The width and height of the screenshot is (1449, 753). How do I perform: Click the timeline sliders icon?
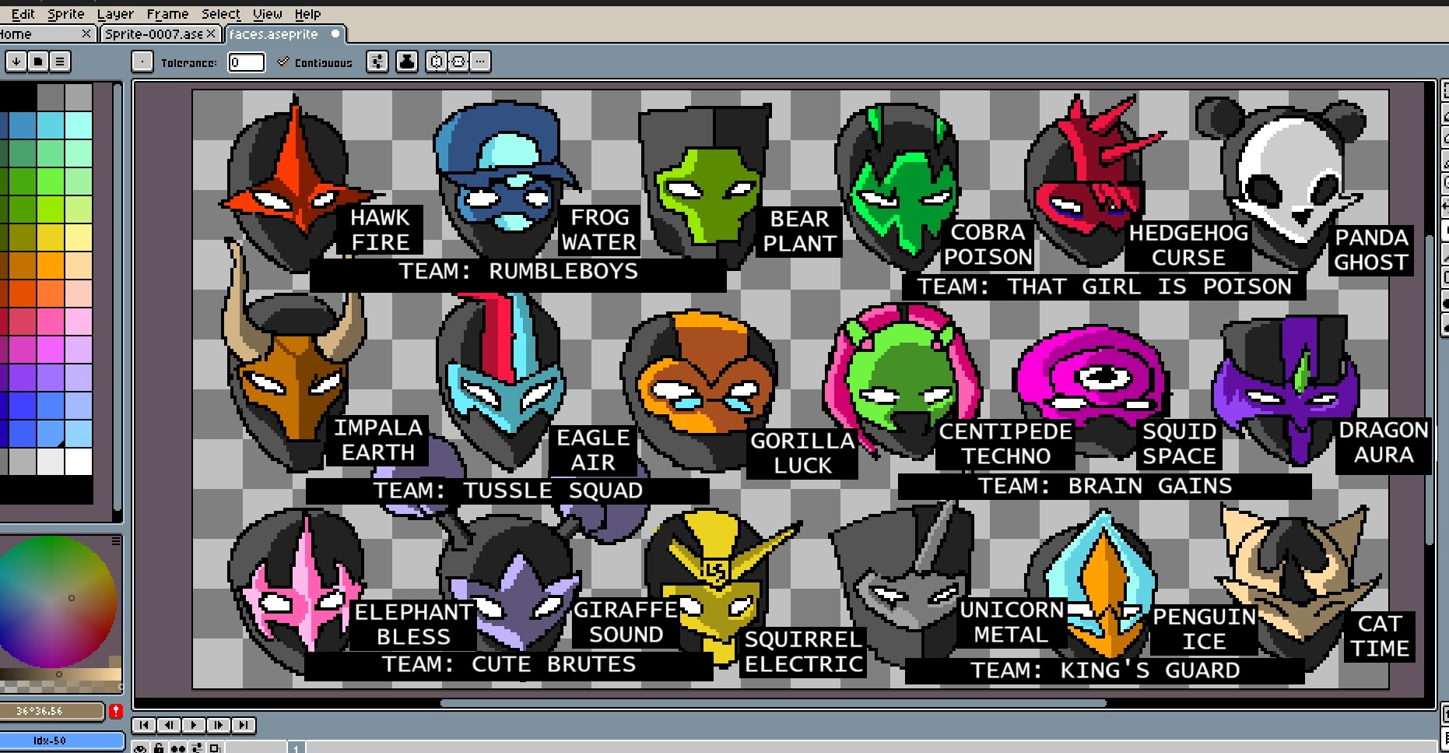(196, 748)
